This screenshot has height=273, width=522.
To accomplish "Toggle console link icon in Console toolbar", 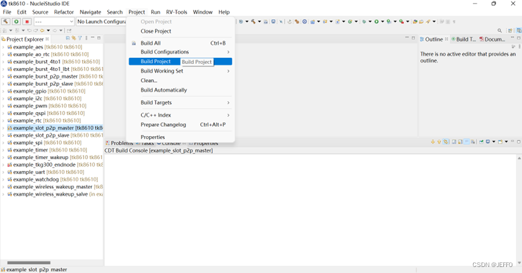I will [445, 142].
